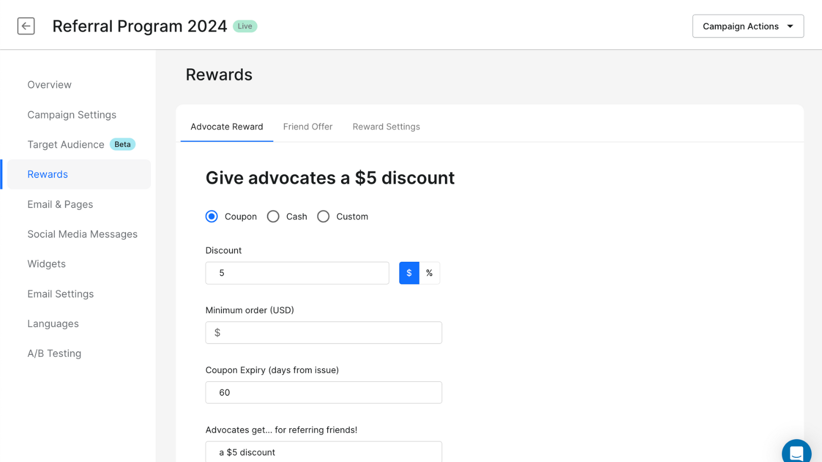
Task: Open the Campaign Actions dropdown
Action: point(748,26)
